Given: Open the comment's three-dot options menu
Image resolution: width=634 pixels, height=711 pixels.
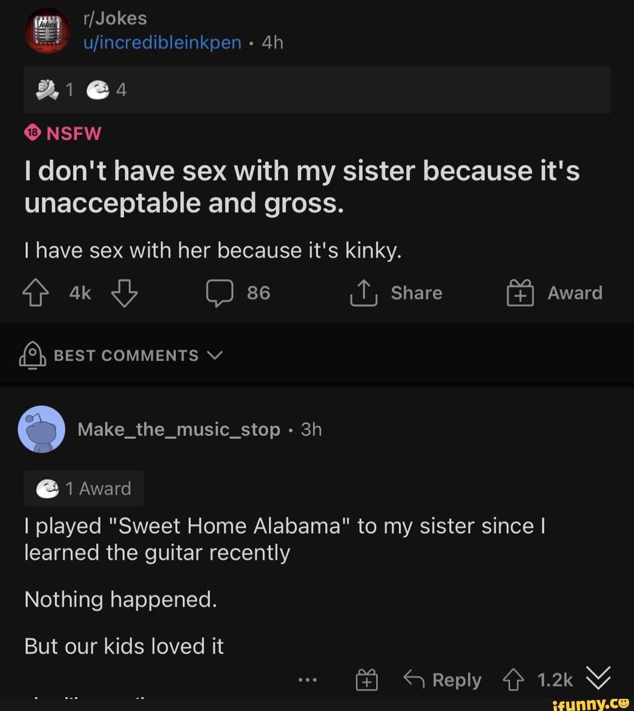Looking at the screenshot, I should 308,680.
